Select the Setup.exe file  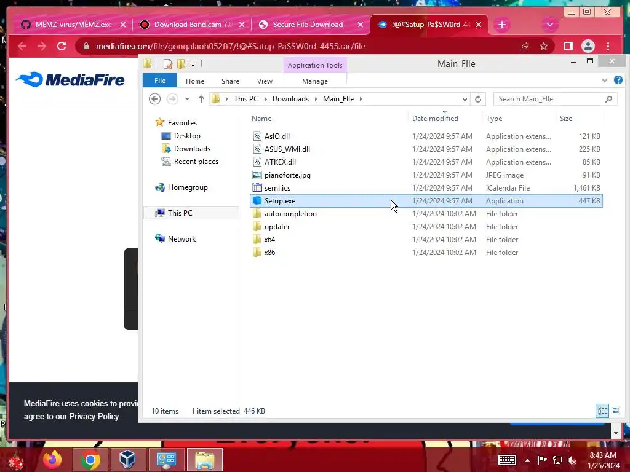[x=426, y=201]
